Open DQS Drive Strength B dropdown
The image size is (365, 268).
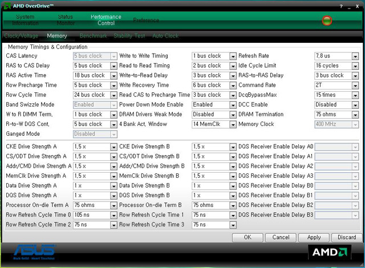(233, 196)
